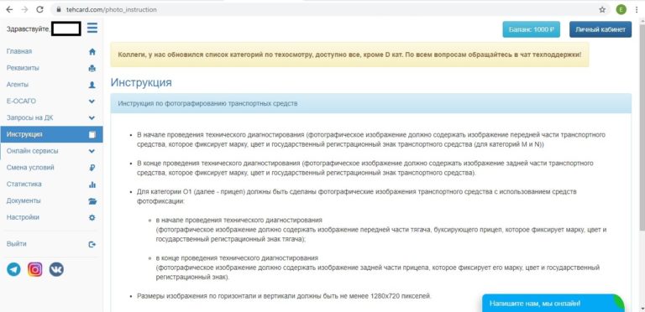Open the Telegram social link
The image size is (645, 312).
14,269
